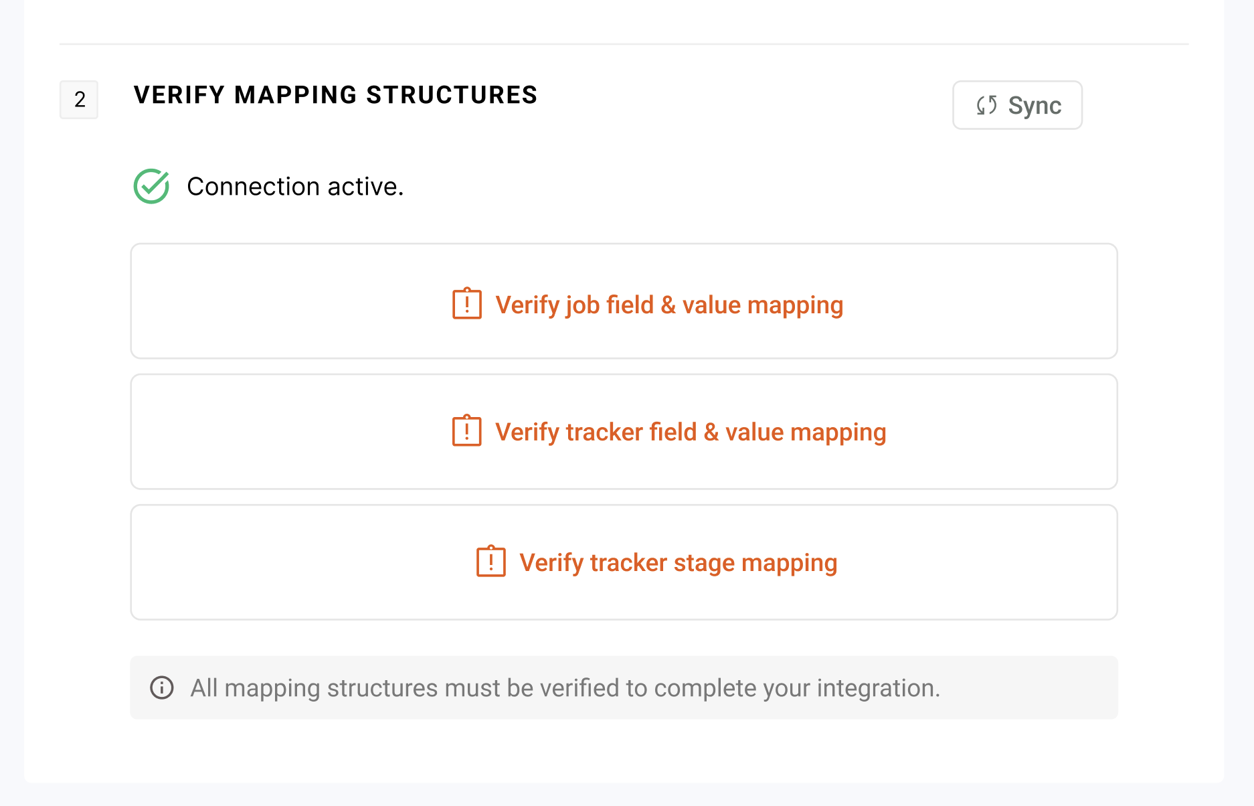Viewport: 1254px width, 806px height.
Task: Click the horizontal divider above step 2
Action: [624, 44]
